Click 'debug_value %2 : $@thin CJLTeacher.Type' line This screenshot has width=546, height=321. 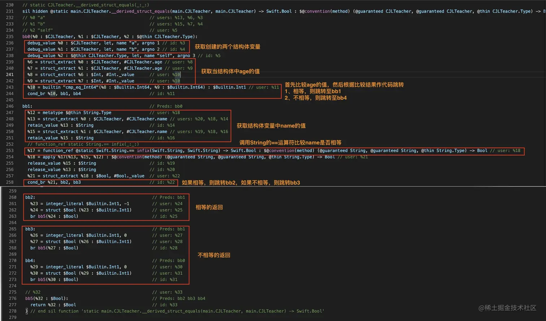[x=124, y=56]
